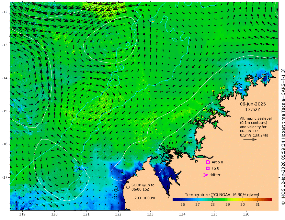Click the 30 colorbar tick label
This screenshot has height=220, width=285.
pyautogui.click(x=243, y=204)
